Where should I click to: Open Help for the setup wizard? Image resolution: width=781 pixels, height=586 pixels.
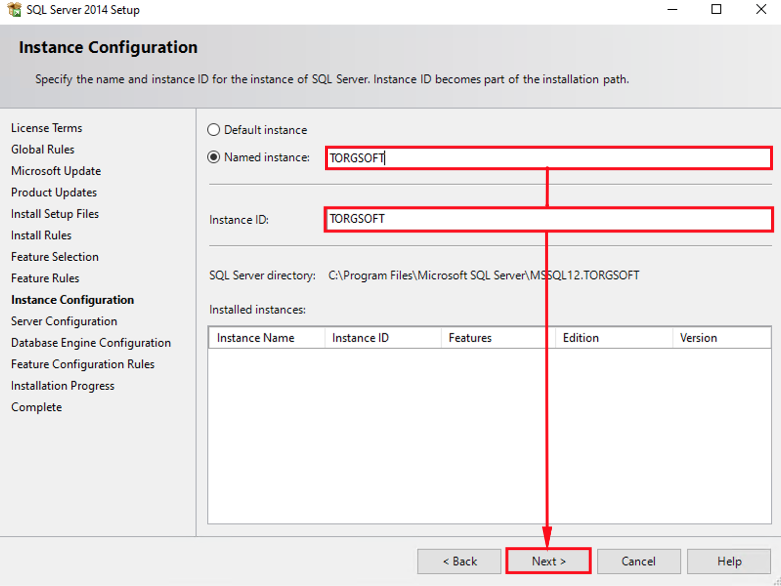[729, 561]
